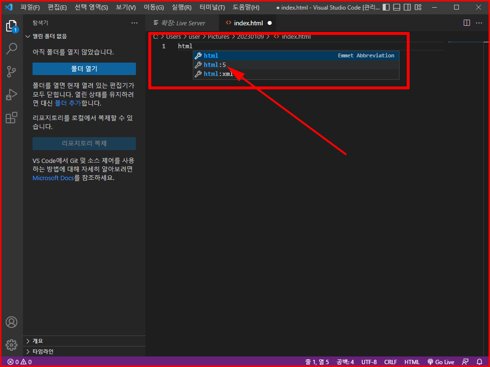Click user folder in breadcrumb
This screenshot has height=367, width=490.
coord(194,37)
